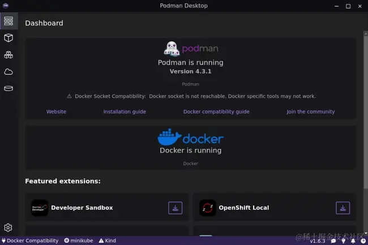Click the v1.6.3 version label
368x245 pixels.
click(318, 241)
